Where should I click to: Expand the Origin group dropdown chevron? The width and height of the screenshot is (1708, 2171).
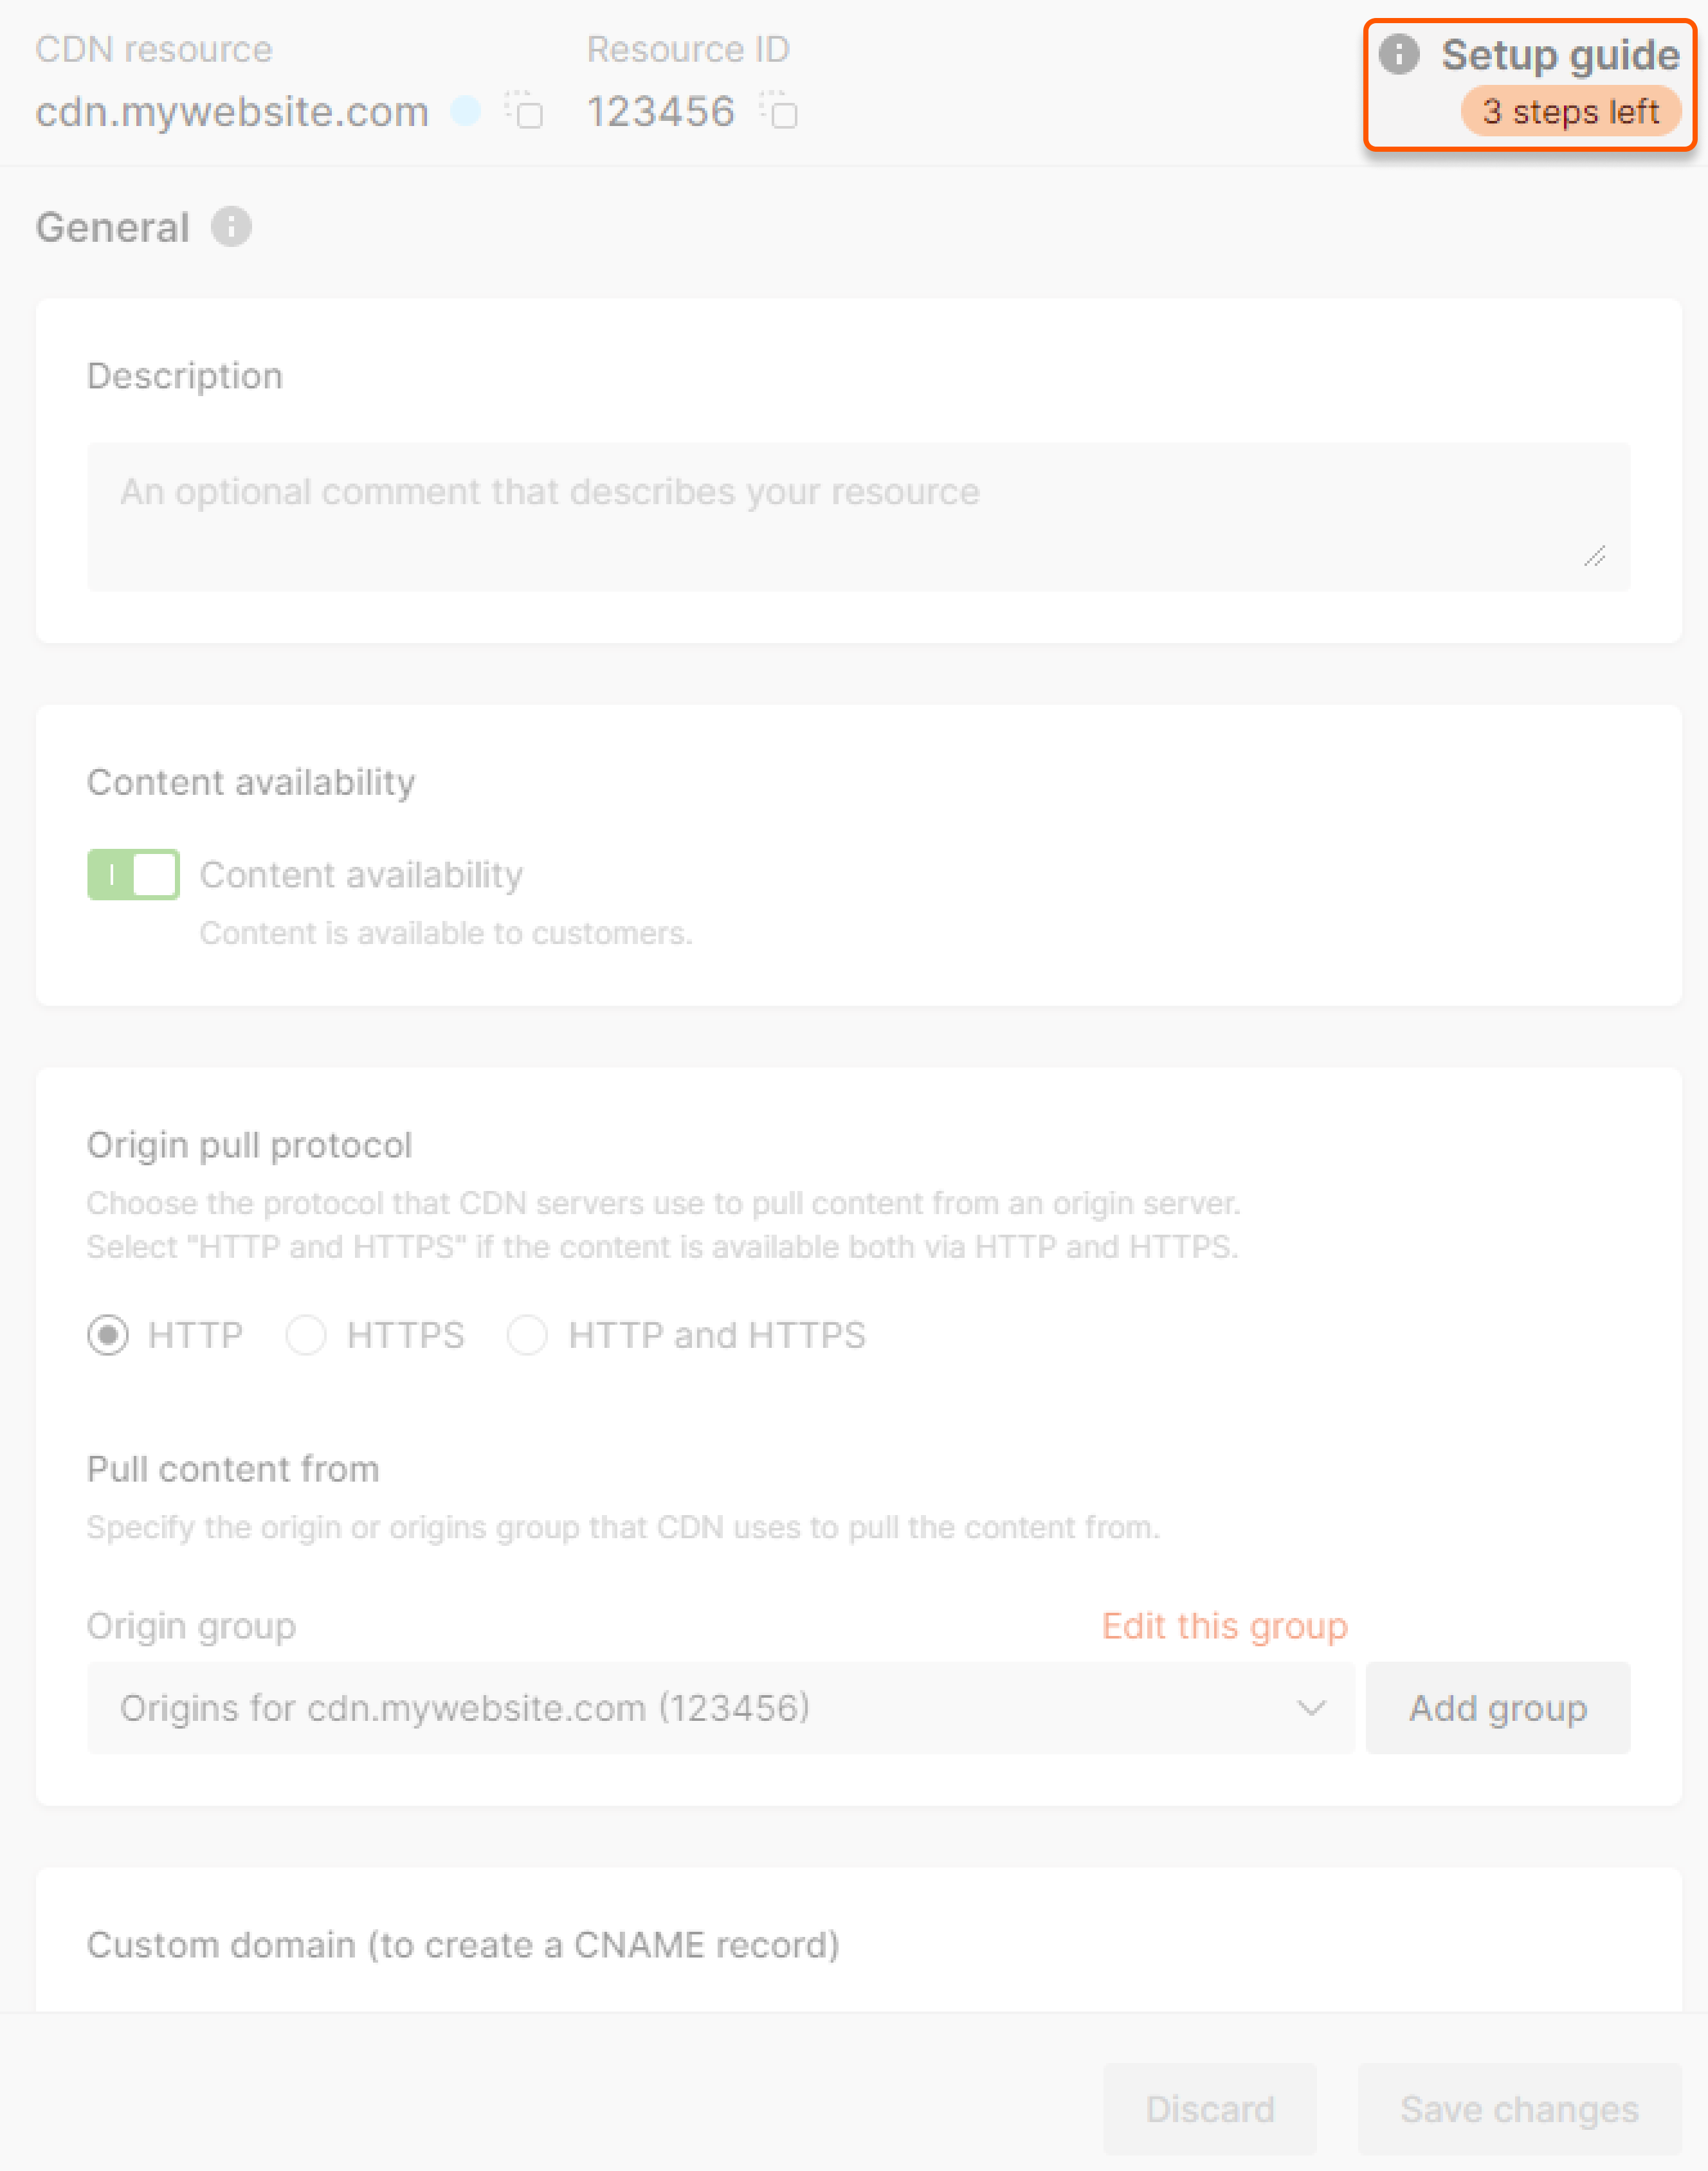click(1311, 1708)
